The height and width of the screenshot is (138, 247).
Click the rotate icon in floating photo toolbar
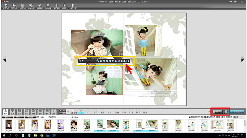pyautogui.click(x=101, y=61)
